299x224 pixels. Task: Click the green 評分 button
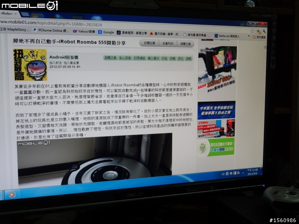coord(180,58)
